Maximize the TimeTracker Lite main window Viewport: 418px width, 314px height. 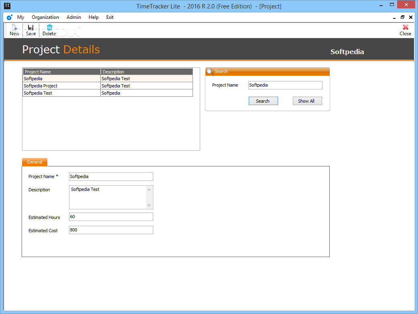pos(392,4)
